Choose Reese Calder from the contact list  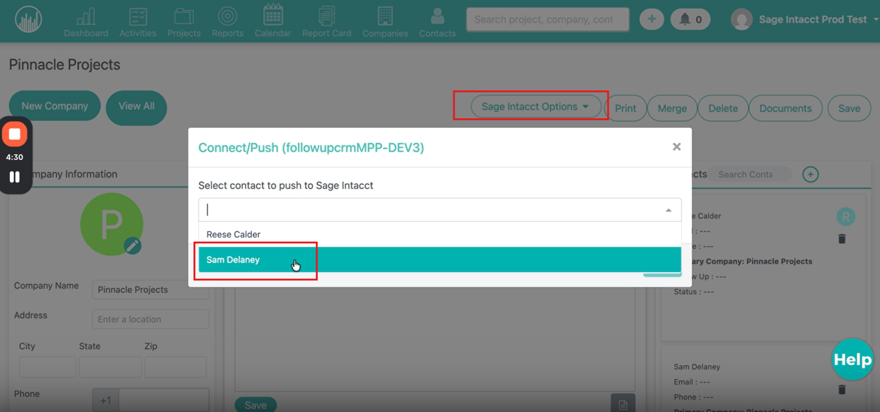pos(233,234)
